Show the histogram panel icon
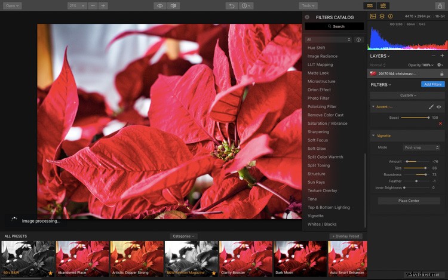 [x=373, y=16]
